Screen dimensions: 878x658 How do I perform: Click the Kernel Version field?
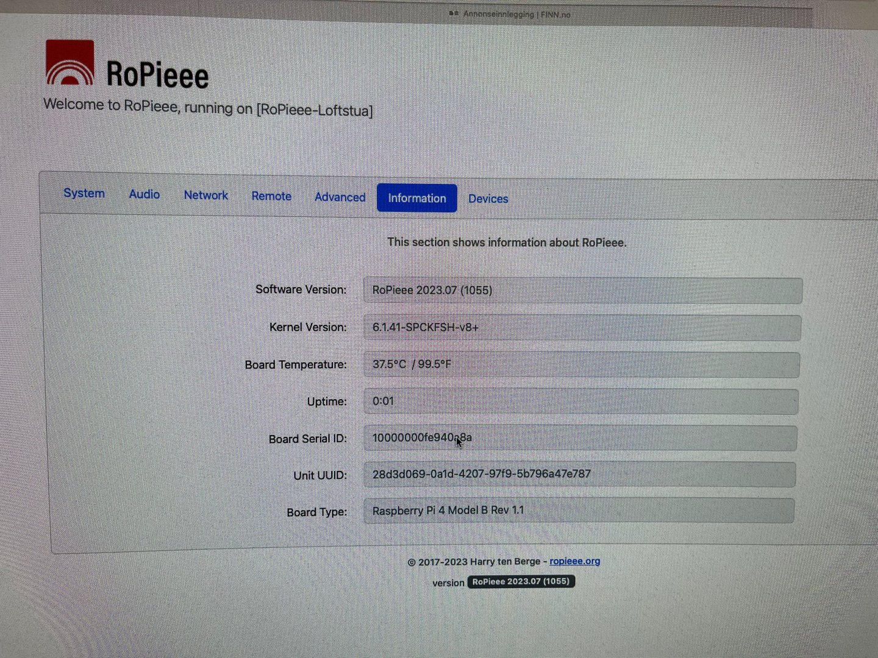point(582,328)
